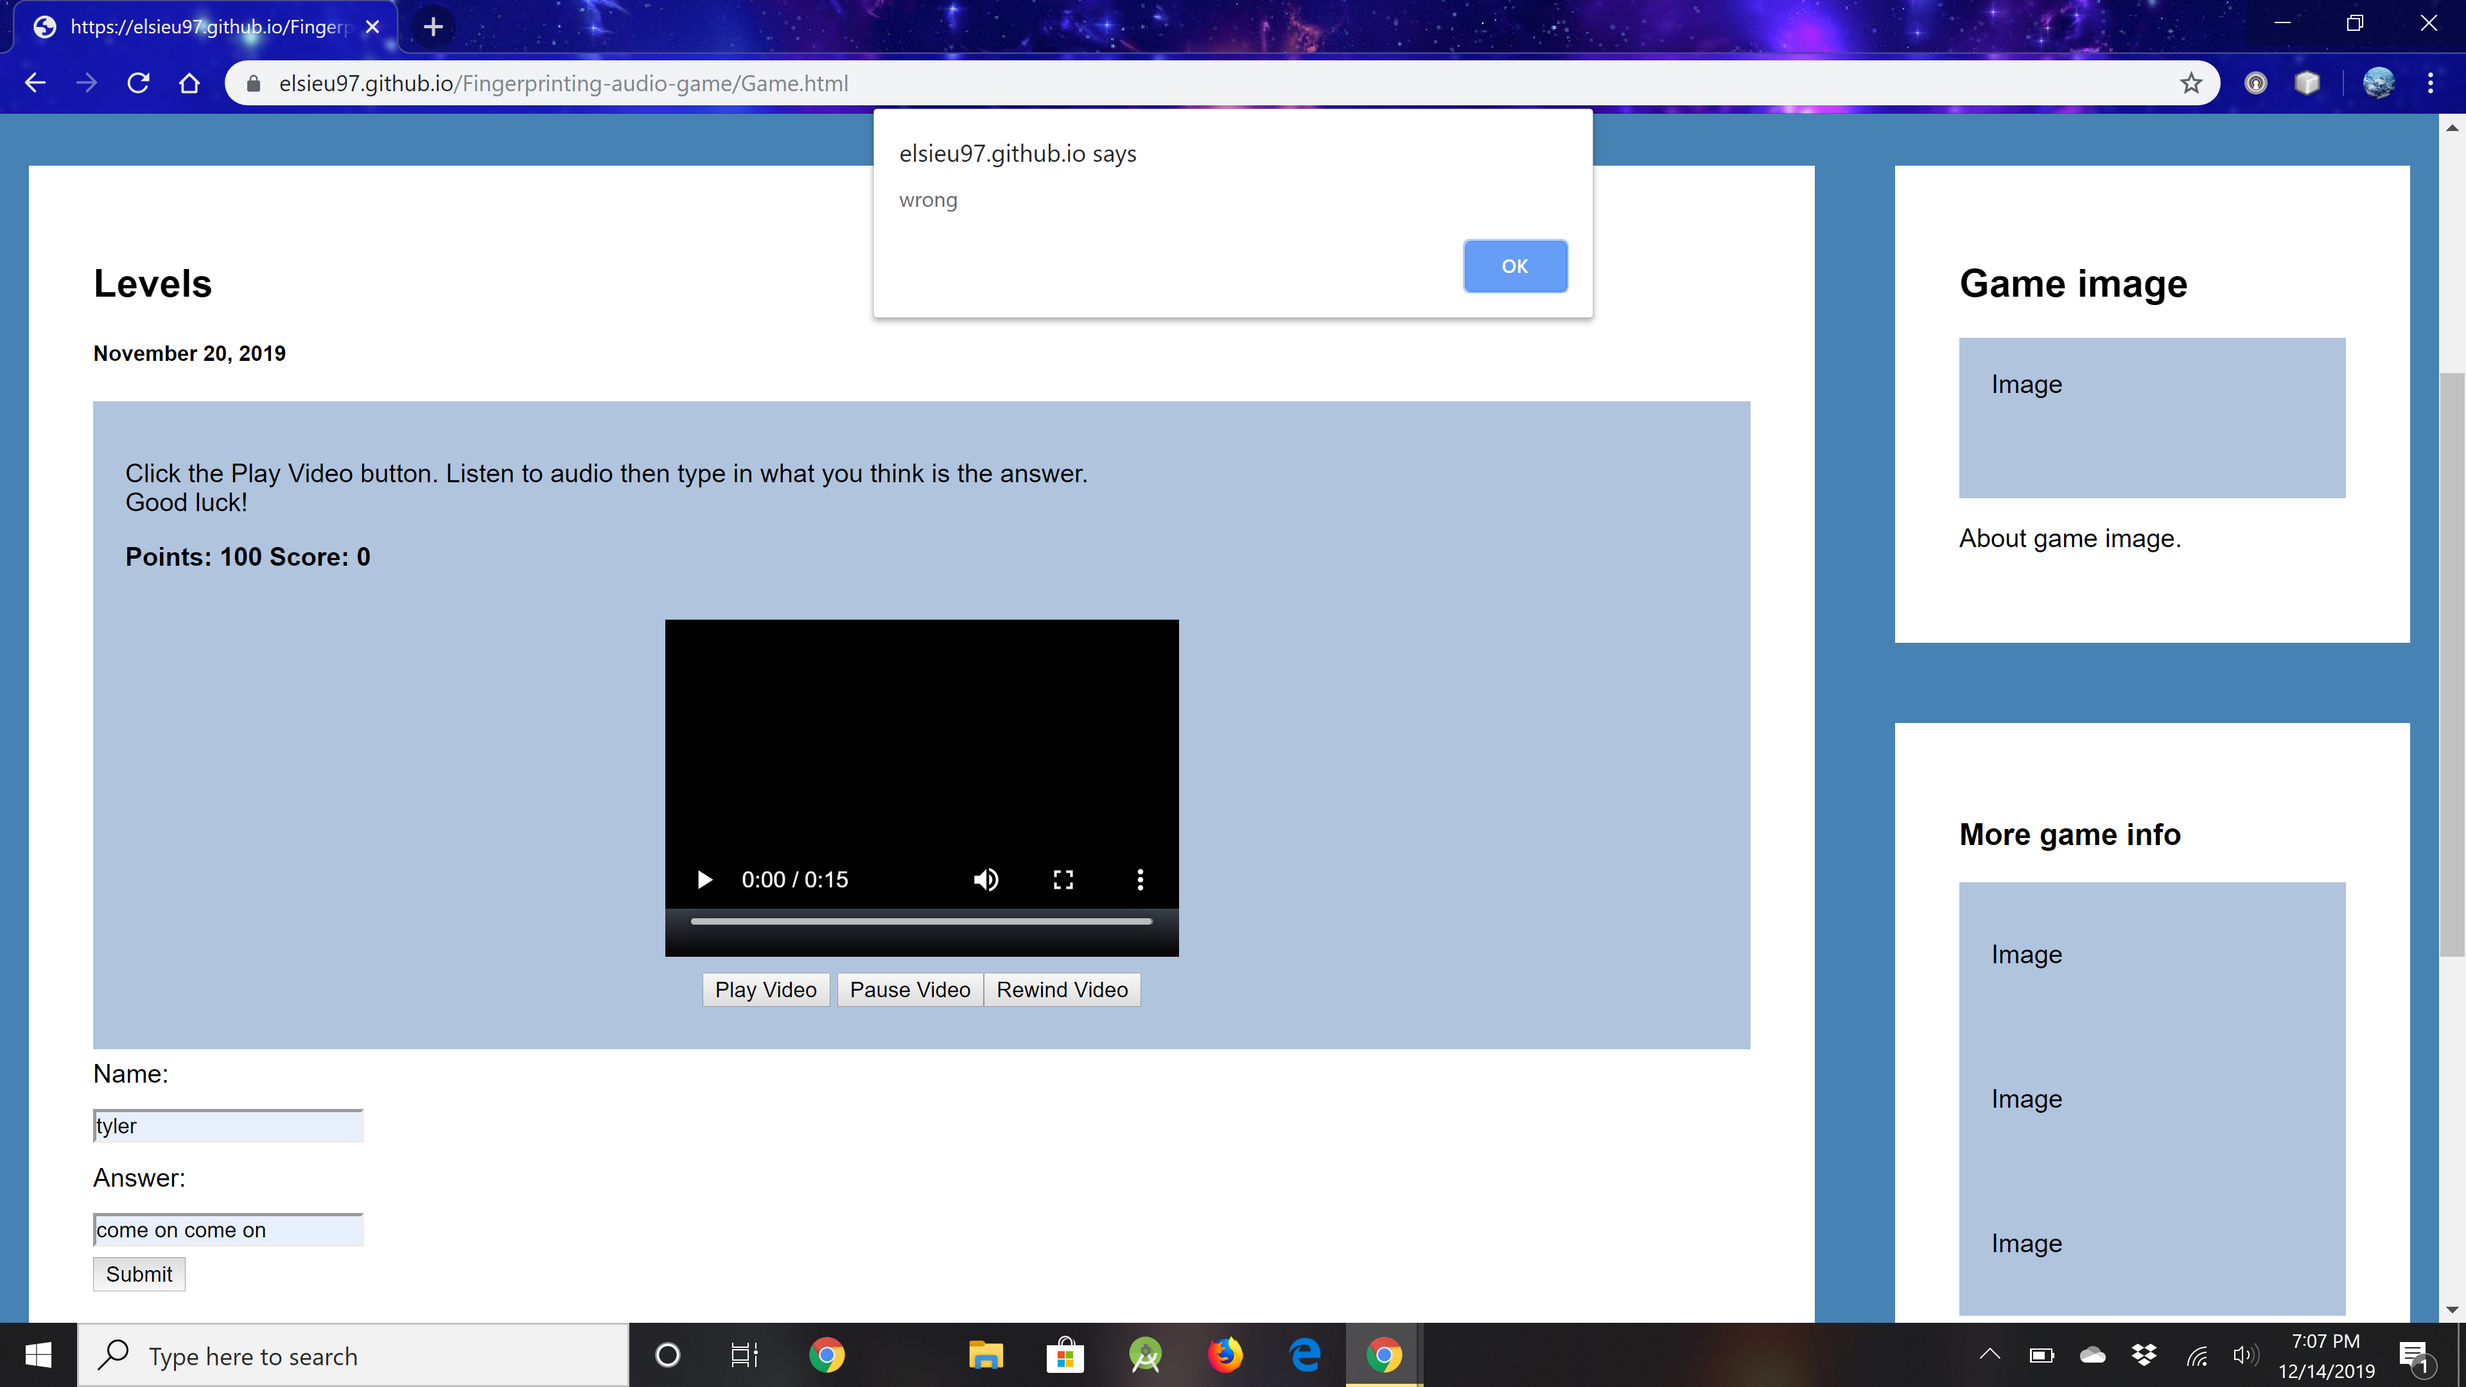Mute the video with speaker icon
2466x1387 pixels.
coord(986,880)
